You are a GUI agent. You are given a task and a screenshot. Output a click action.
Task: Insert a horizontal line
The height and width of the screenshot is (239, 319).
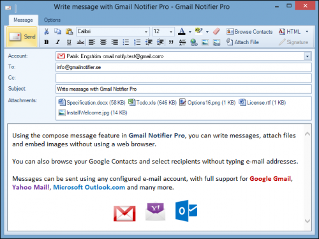click(x=182, y=42)
